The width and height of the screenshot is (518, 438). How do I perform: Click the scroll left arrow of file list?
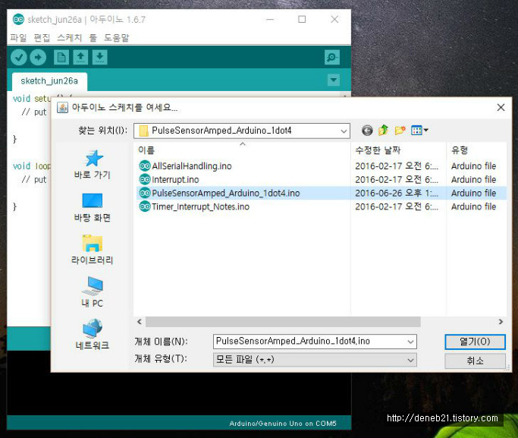140,322
